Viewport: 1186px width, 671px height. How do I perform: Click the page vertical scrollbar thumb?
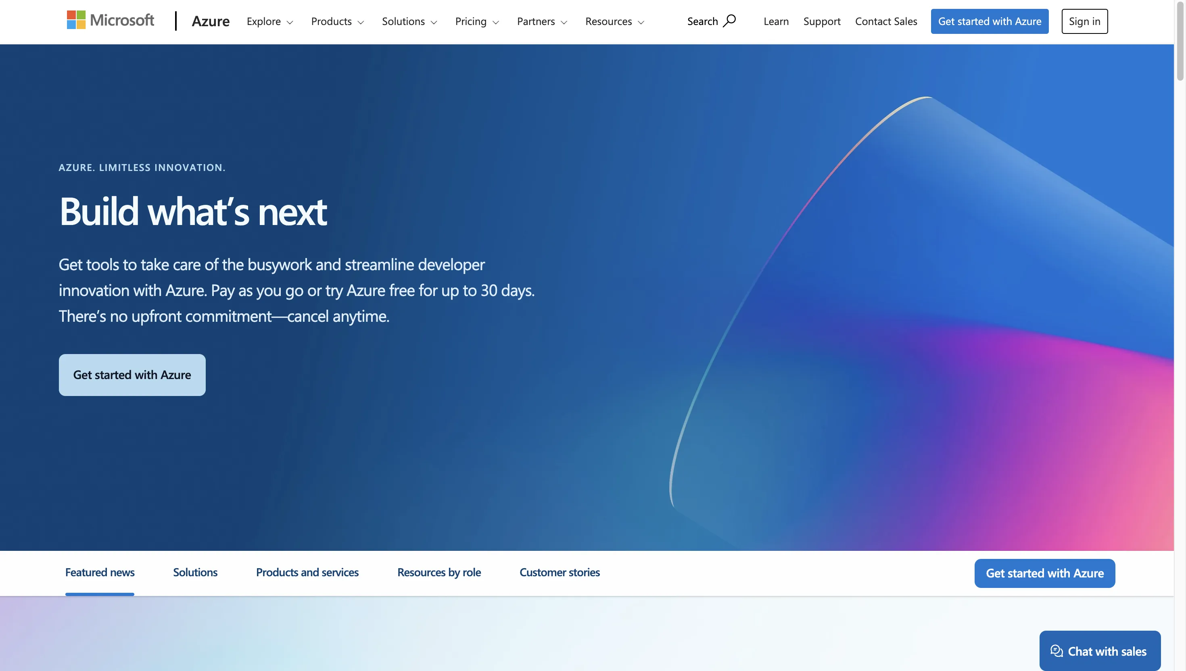pyautogui.click(x=1180, y=42)
